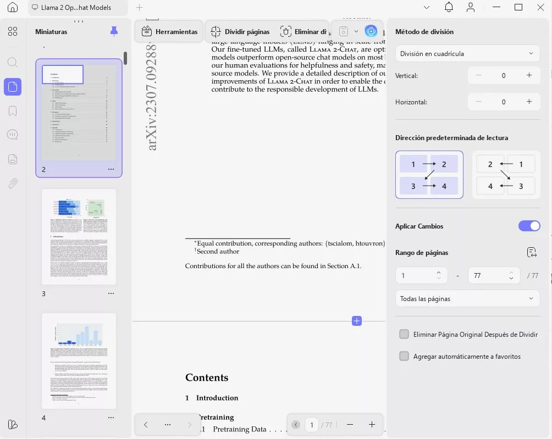The image size is (552, 439).
Task: Open the title bar chevron dropdown
Action: click(x=426, y=7)
